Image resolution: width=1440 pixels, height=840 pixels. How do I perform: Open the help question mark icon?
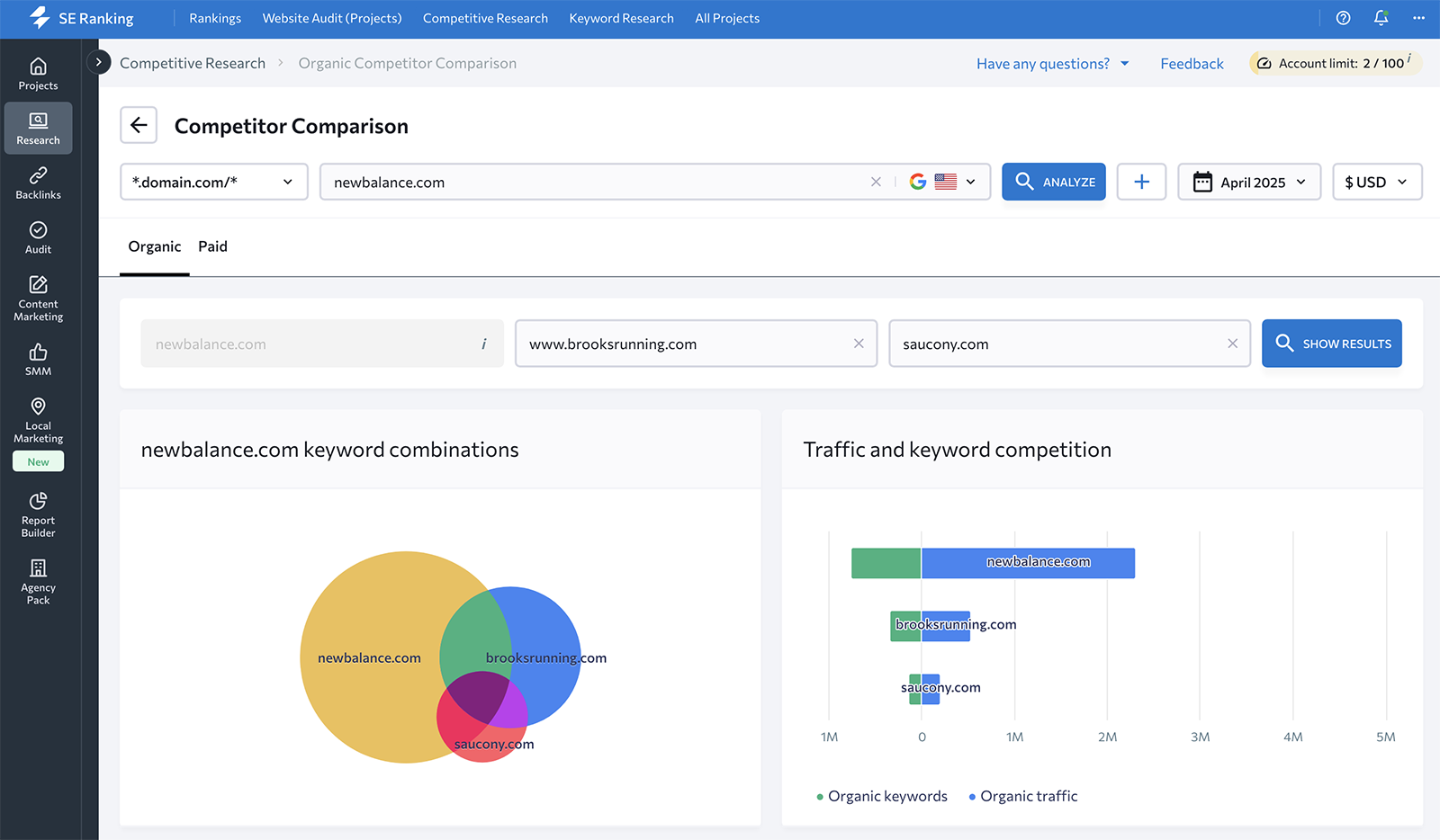pyautogui.click(x=1343, y=18)
